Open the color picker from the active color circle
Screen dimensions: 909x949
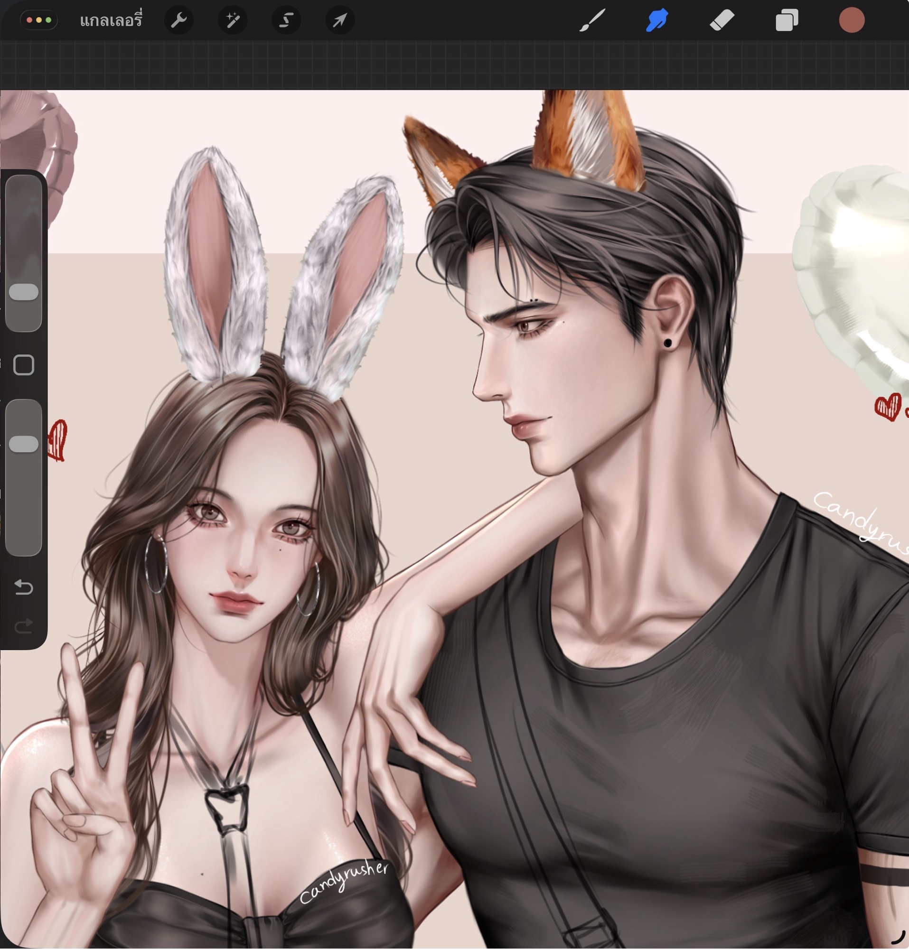[852, 20]
